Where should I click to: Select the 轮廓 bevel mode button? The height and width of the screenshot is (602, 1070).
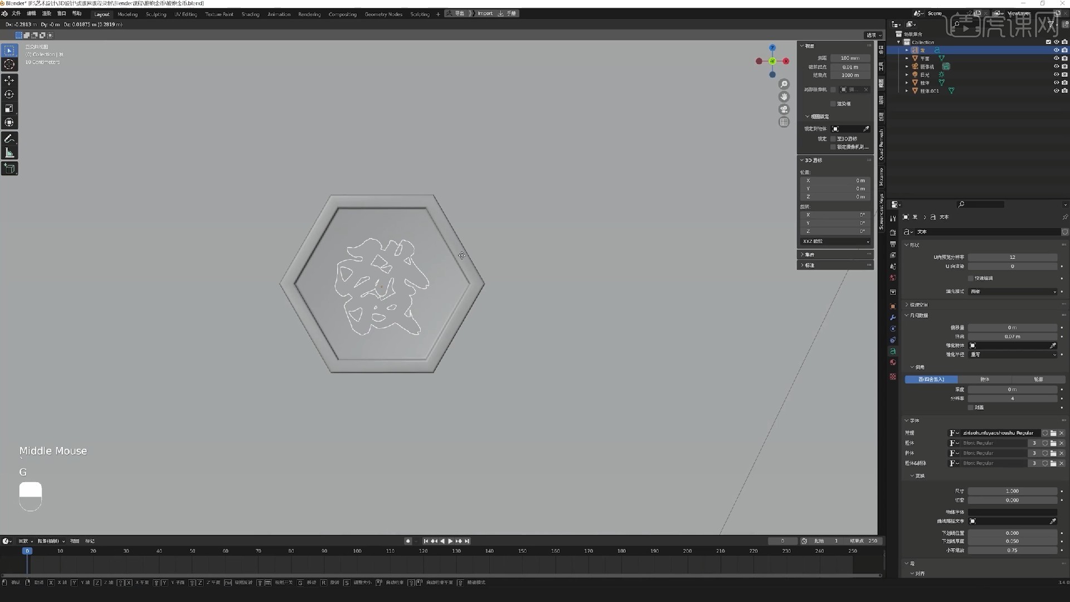click(1038, 380)
